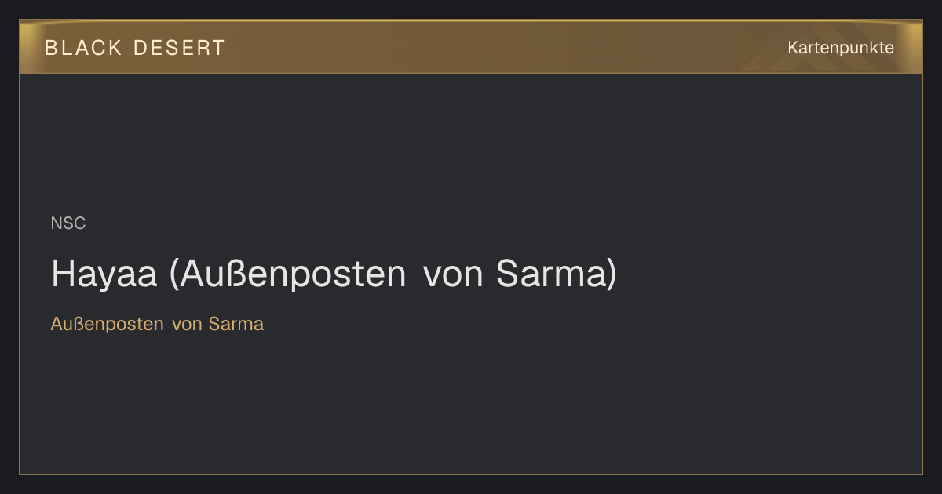The width and height of the screenshot is (942, 494).
Task: Click the BLACK DESERT logo text
Action: coord(135,48)
